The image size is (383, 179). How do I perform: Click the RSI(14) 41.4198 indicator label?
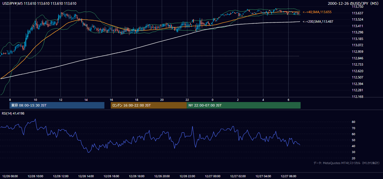point(13,113)
